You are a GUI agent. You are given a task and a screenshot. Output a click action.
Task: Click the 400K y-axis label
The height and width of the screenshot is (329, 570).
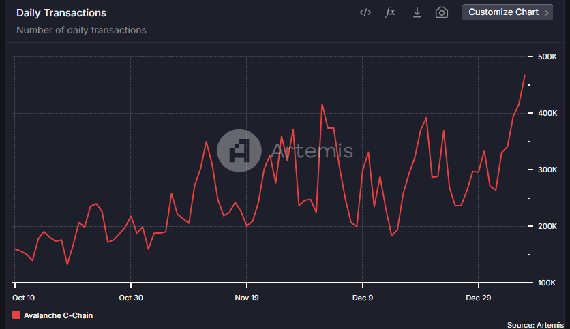[547, 113]
